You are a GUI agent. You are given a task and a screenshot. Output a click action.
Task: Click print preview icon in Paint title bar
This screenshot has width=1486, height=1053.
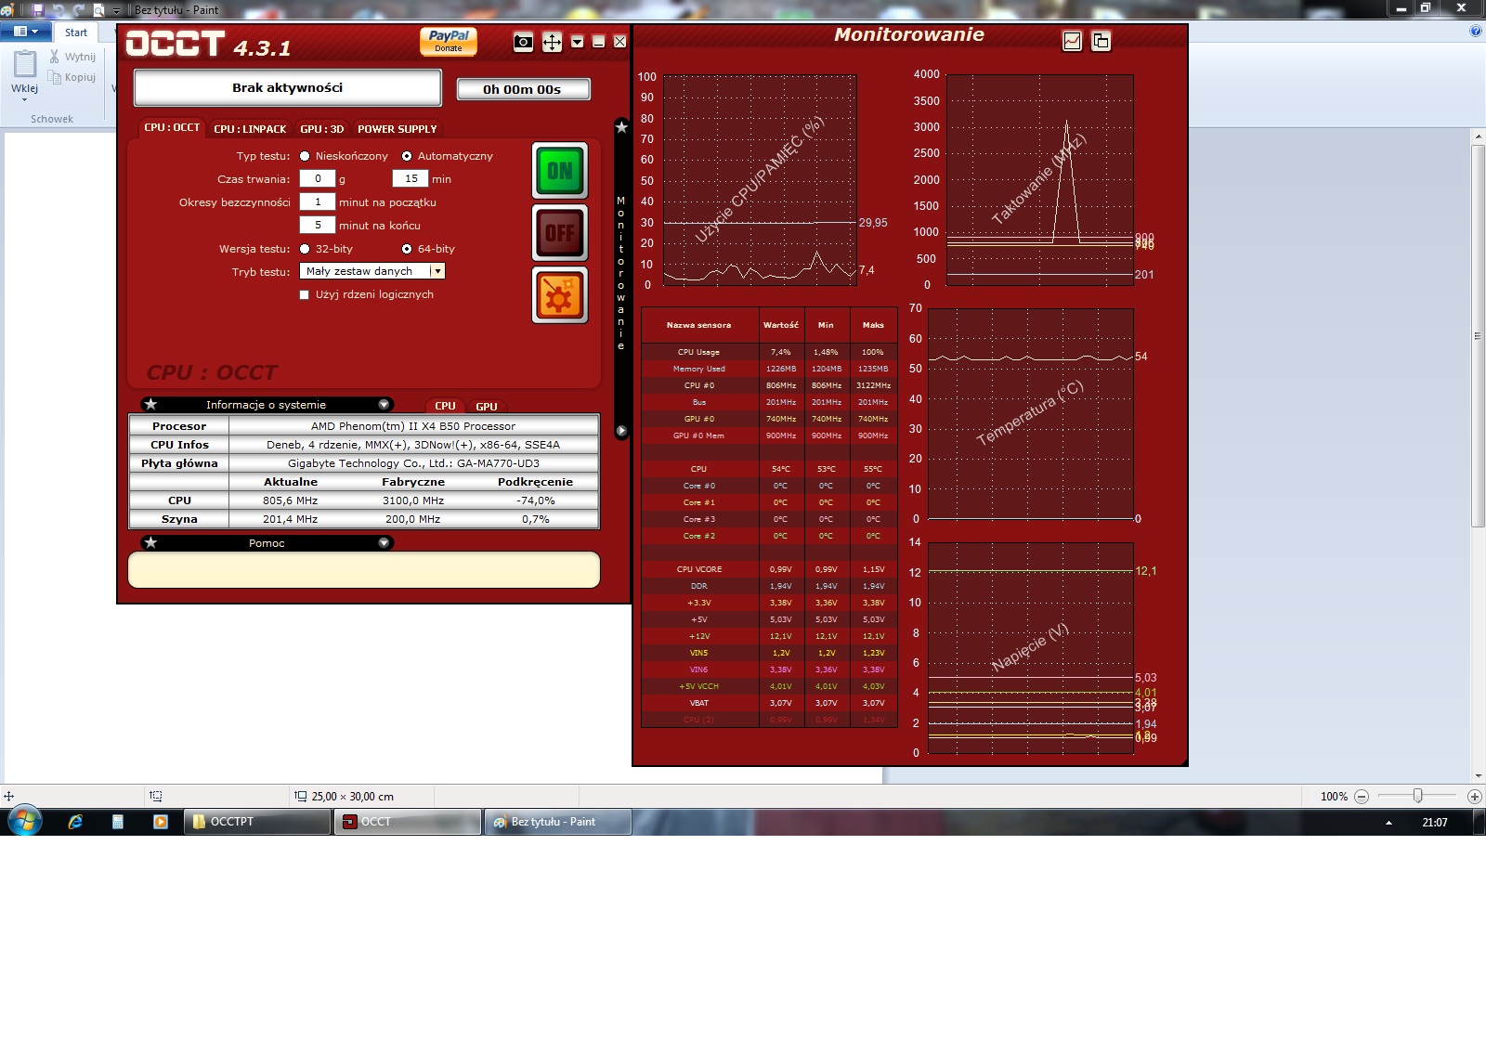coord(98,9)
